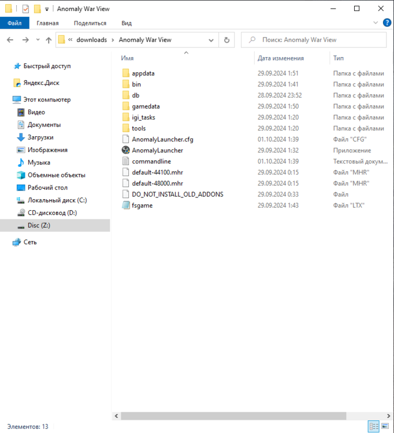Select the default-44100.mhr file icon

(x=126, y=172)
